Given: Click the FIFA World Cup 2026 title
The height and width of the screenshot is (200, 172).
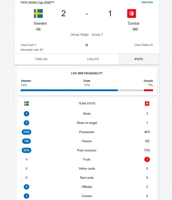Looking at the screenshot, I should tap(37, 3).
